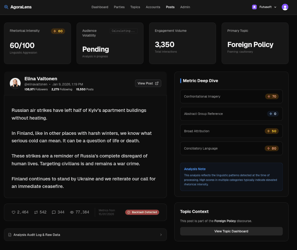Click the document icon beside Analysis Audit Log
This screenshot has height=250, width=297.
10,235
